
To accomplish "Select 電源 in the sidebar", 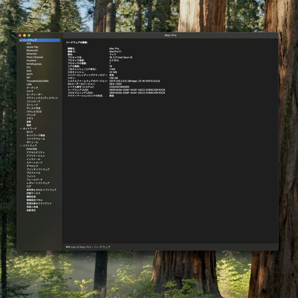I will (29, 125).
